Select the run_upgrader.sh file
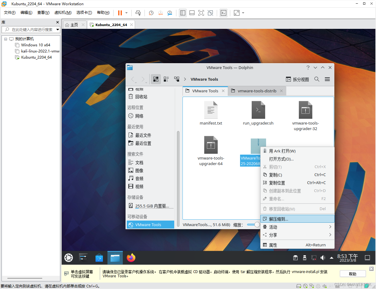The height and width of the screenshot is (289, 376). point(258,114)
